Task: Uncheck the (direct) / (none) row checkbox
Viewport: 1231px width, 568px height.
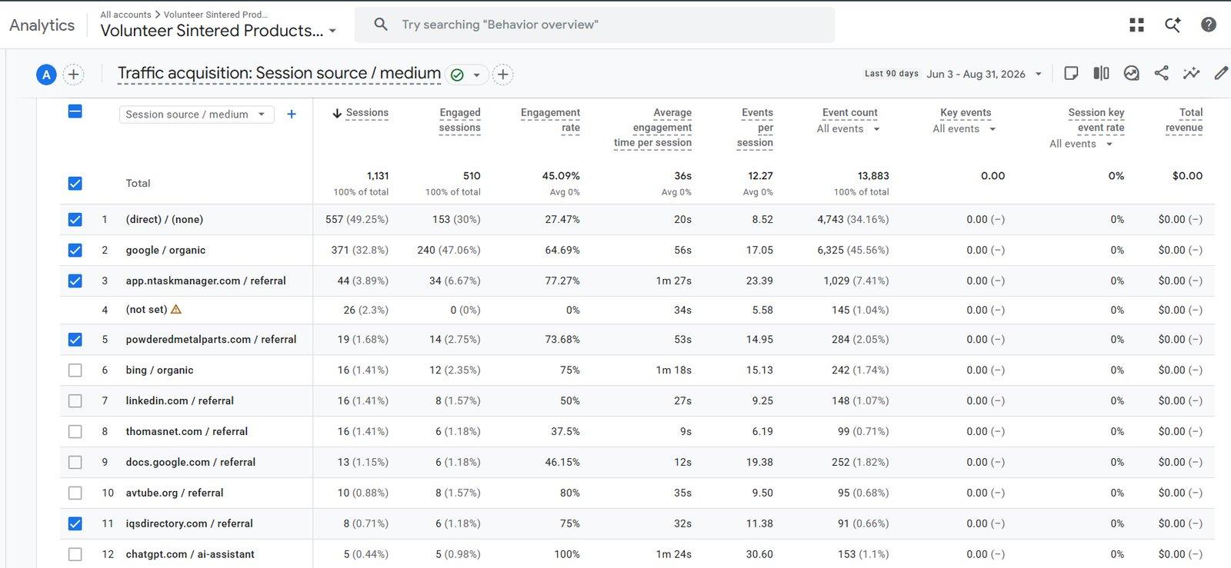Action: 75,219
